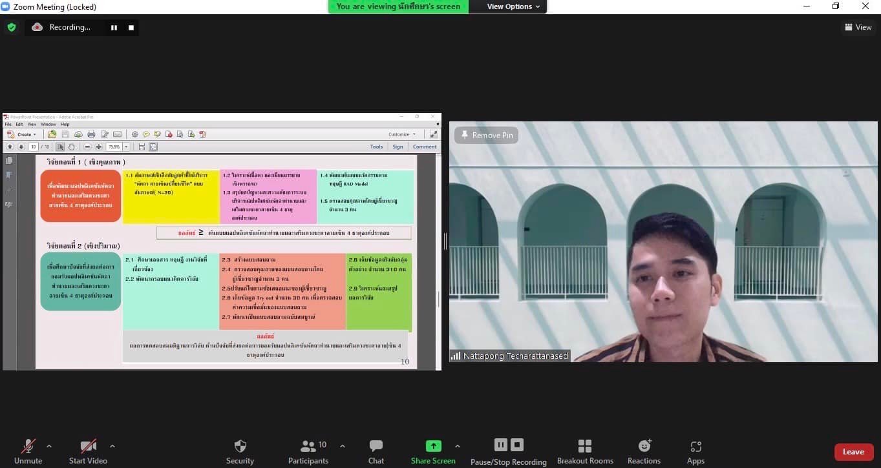The width and height of the screenshot is (881, 468).
Task: Click the green Share Screen icon
Action: pos(433,446)
